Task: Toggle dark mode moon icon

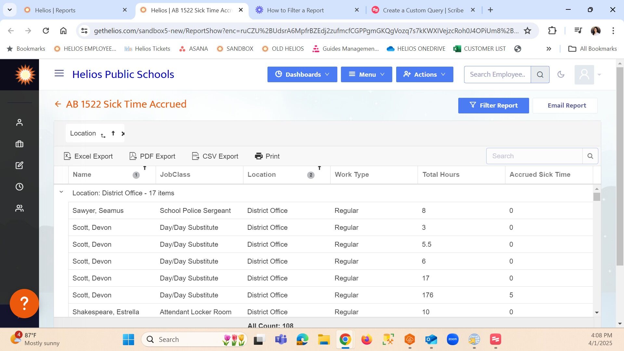Action: tap(561, 74)
